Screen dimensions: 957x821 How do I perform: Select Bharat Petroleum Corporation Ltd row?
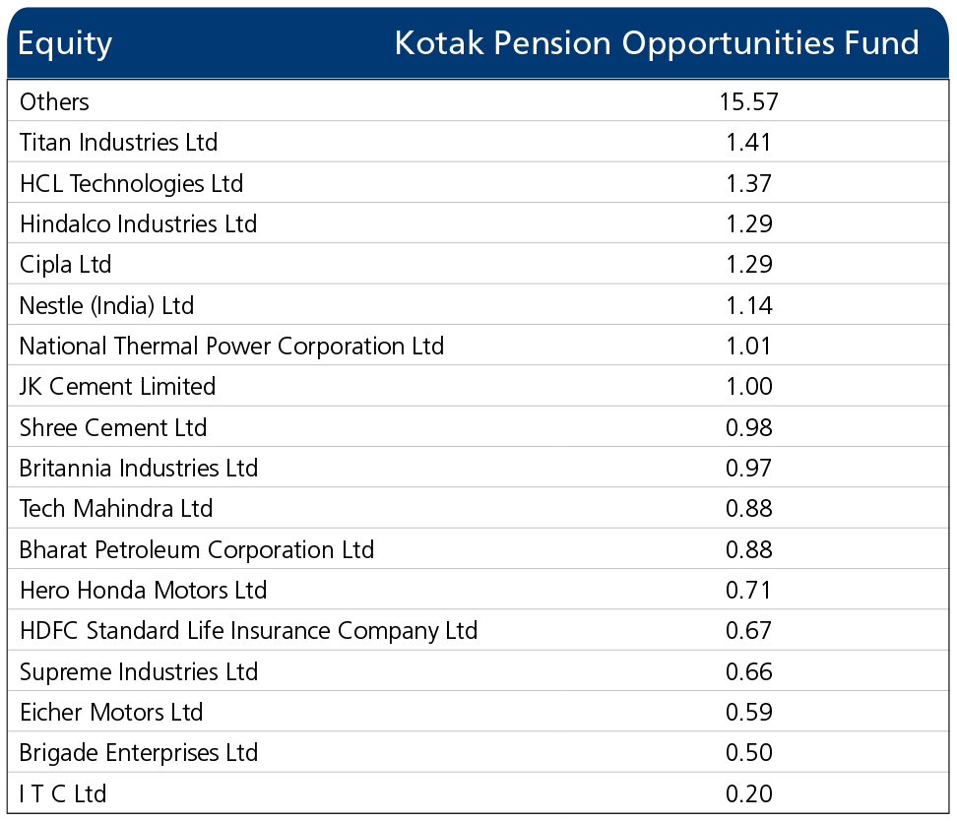click(478, 548)
